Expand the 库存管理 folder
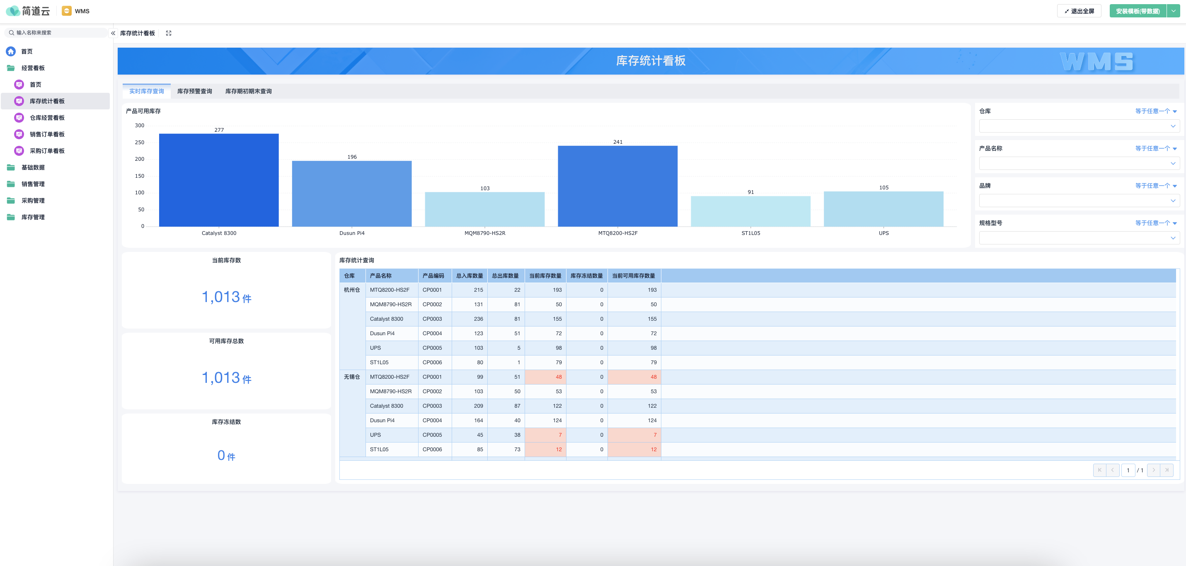This screenshot has height=566, width=1186. pos(33,217)
